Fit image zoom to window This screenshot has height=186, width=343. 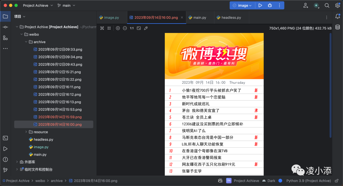(x=139, y=28)
